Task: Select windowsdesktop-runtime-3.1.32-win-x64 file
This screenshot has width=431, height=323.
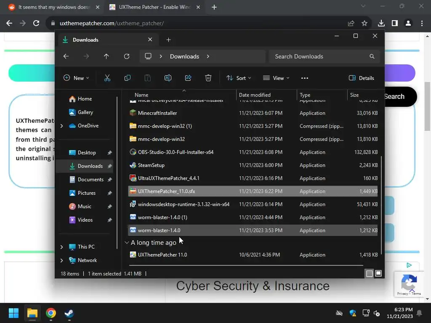Action: click(x=253, y=204)
